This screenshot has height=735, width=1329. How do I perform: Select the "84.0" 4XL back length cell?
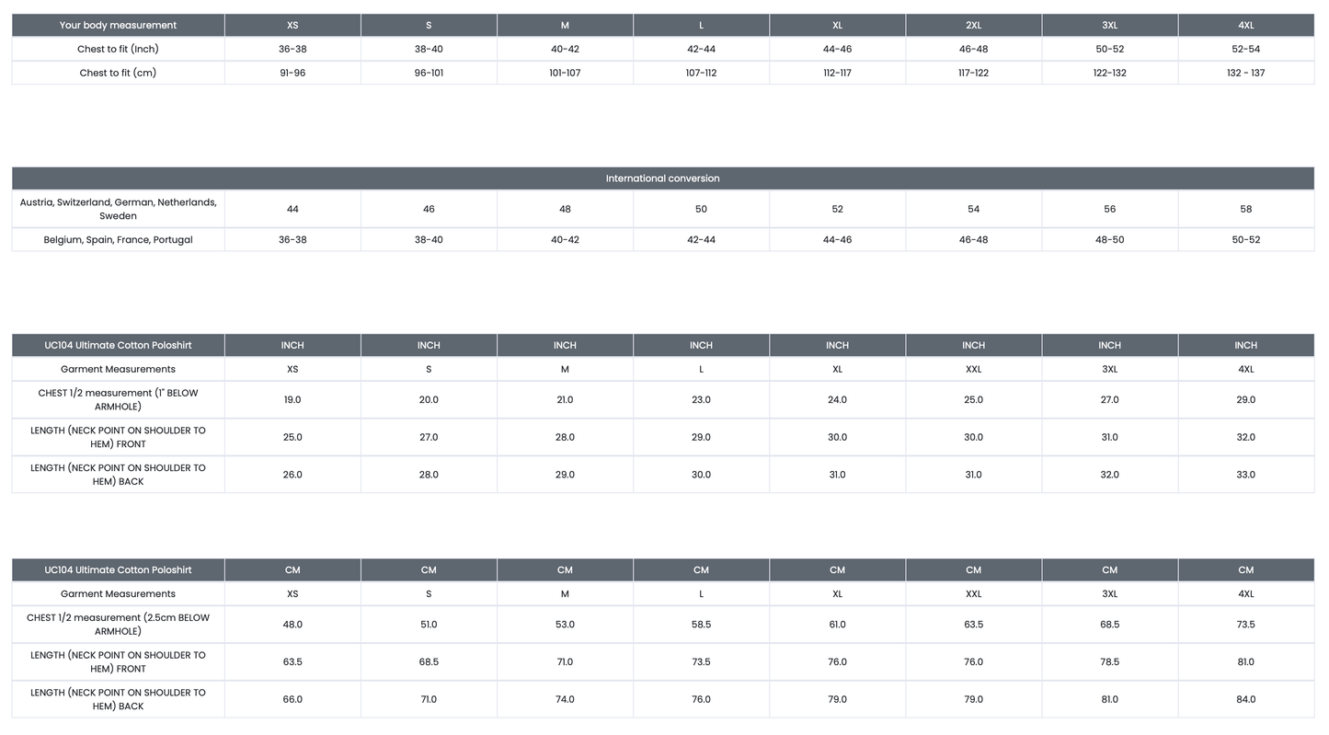pyautogui.click(x=1245, y=699)
